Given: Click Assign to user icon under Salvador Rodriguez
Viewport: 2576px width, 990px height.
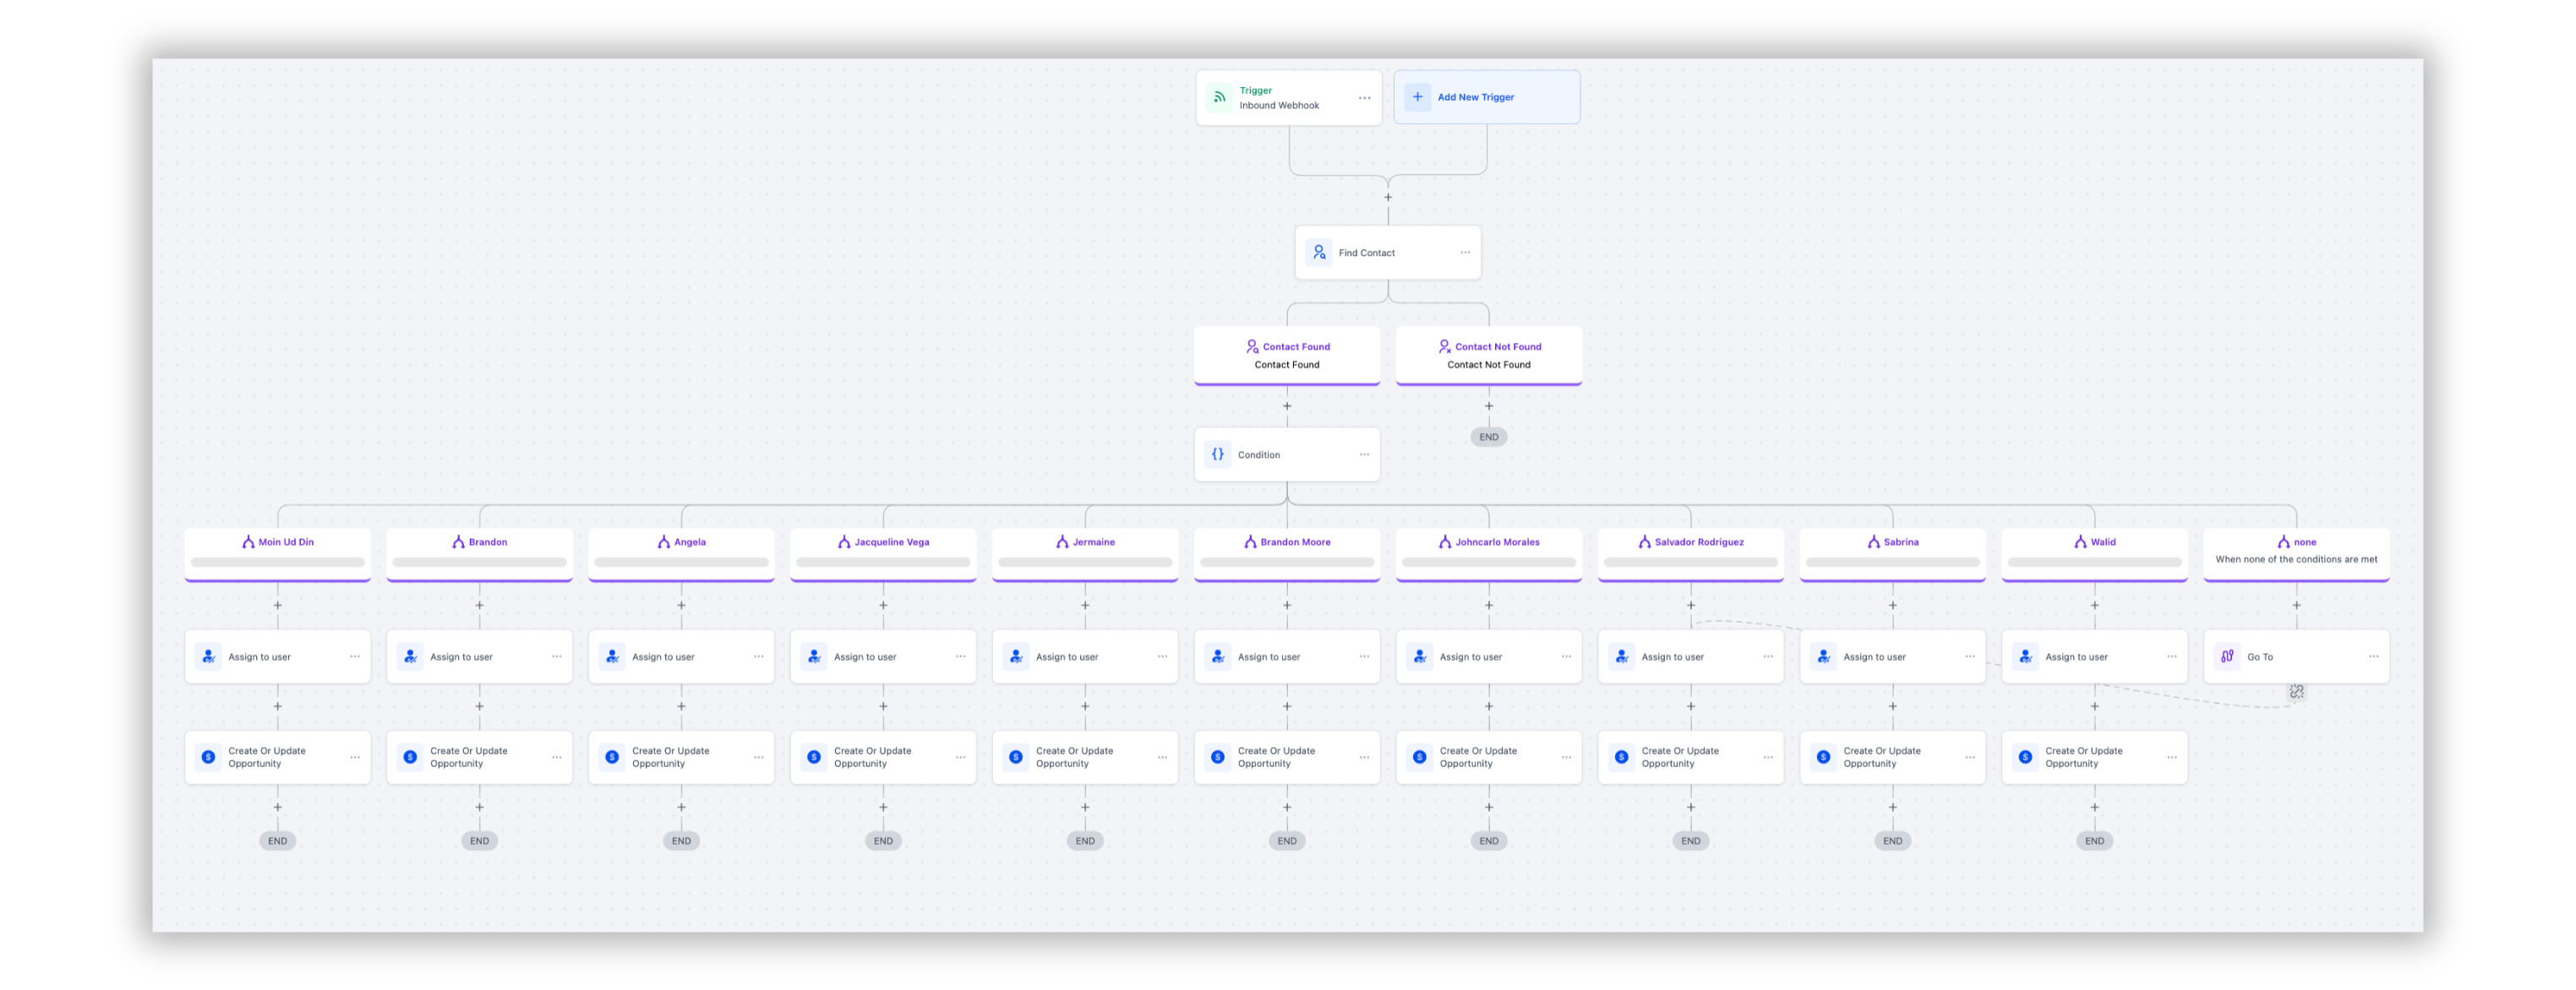Looking at the screenshot, I should click(1622, 656).
